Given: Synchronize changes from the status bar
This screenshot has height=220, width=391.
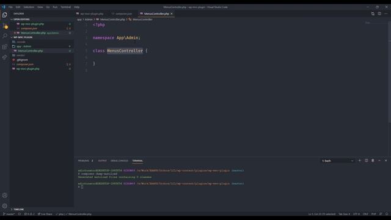Looking at the screenshot, I should tap(20, 214).
